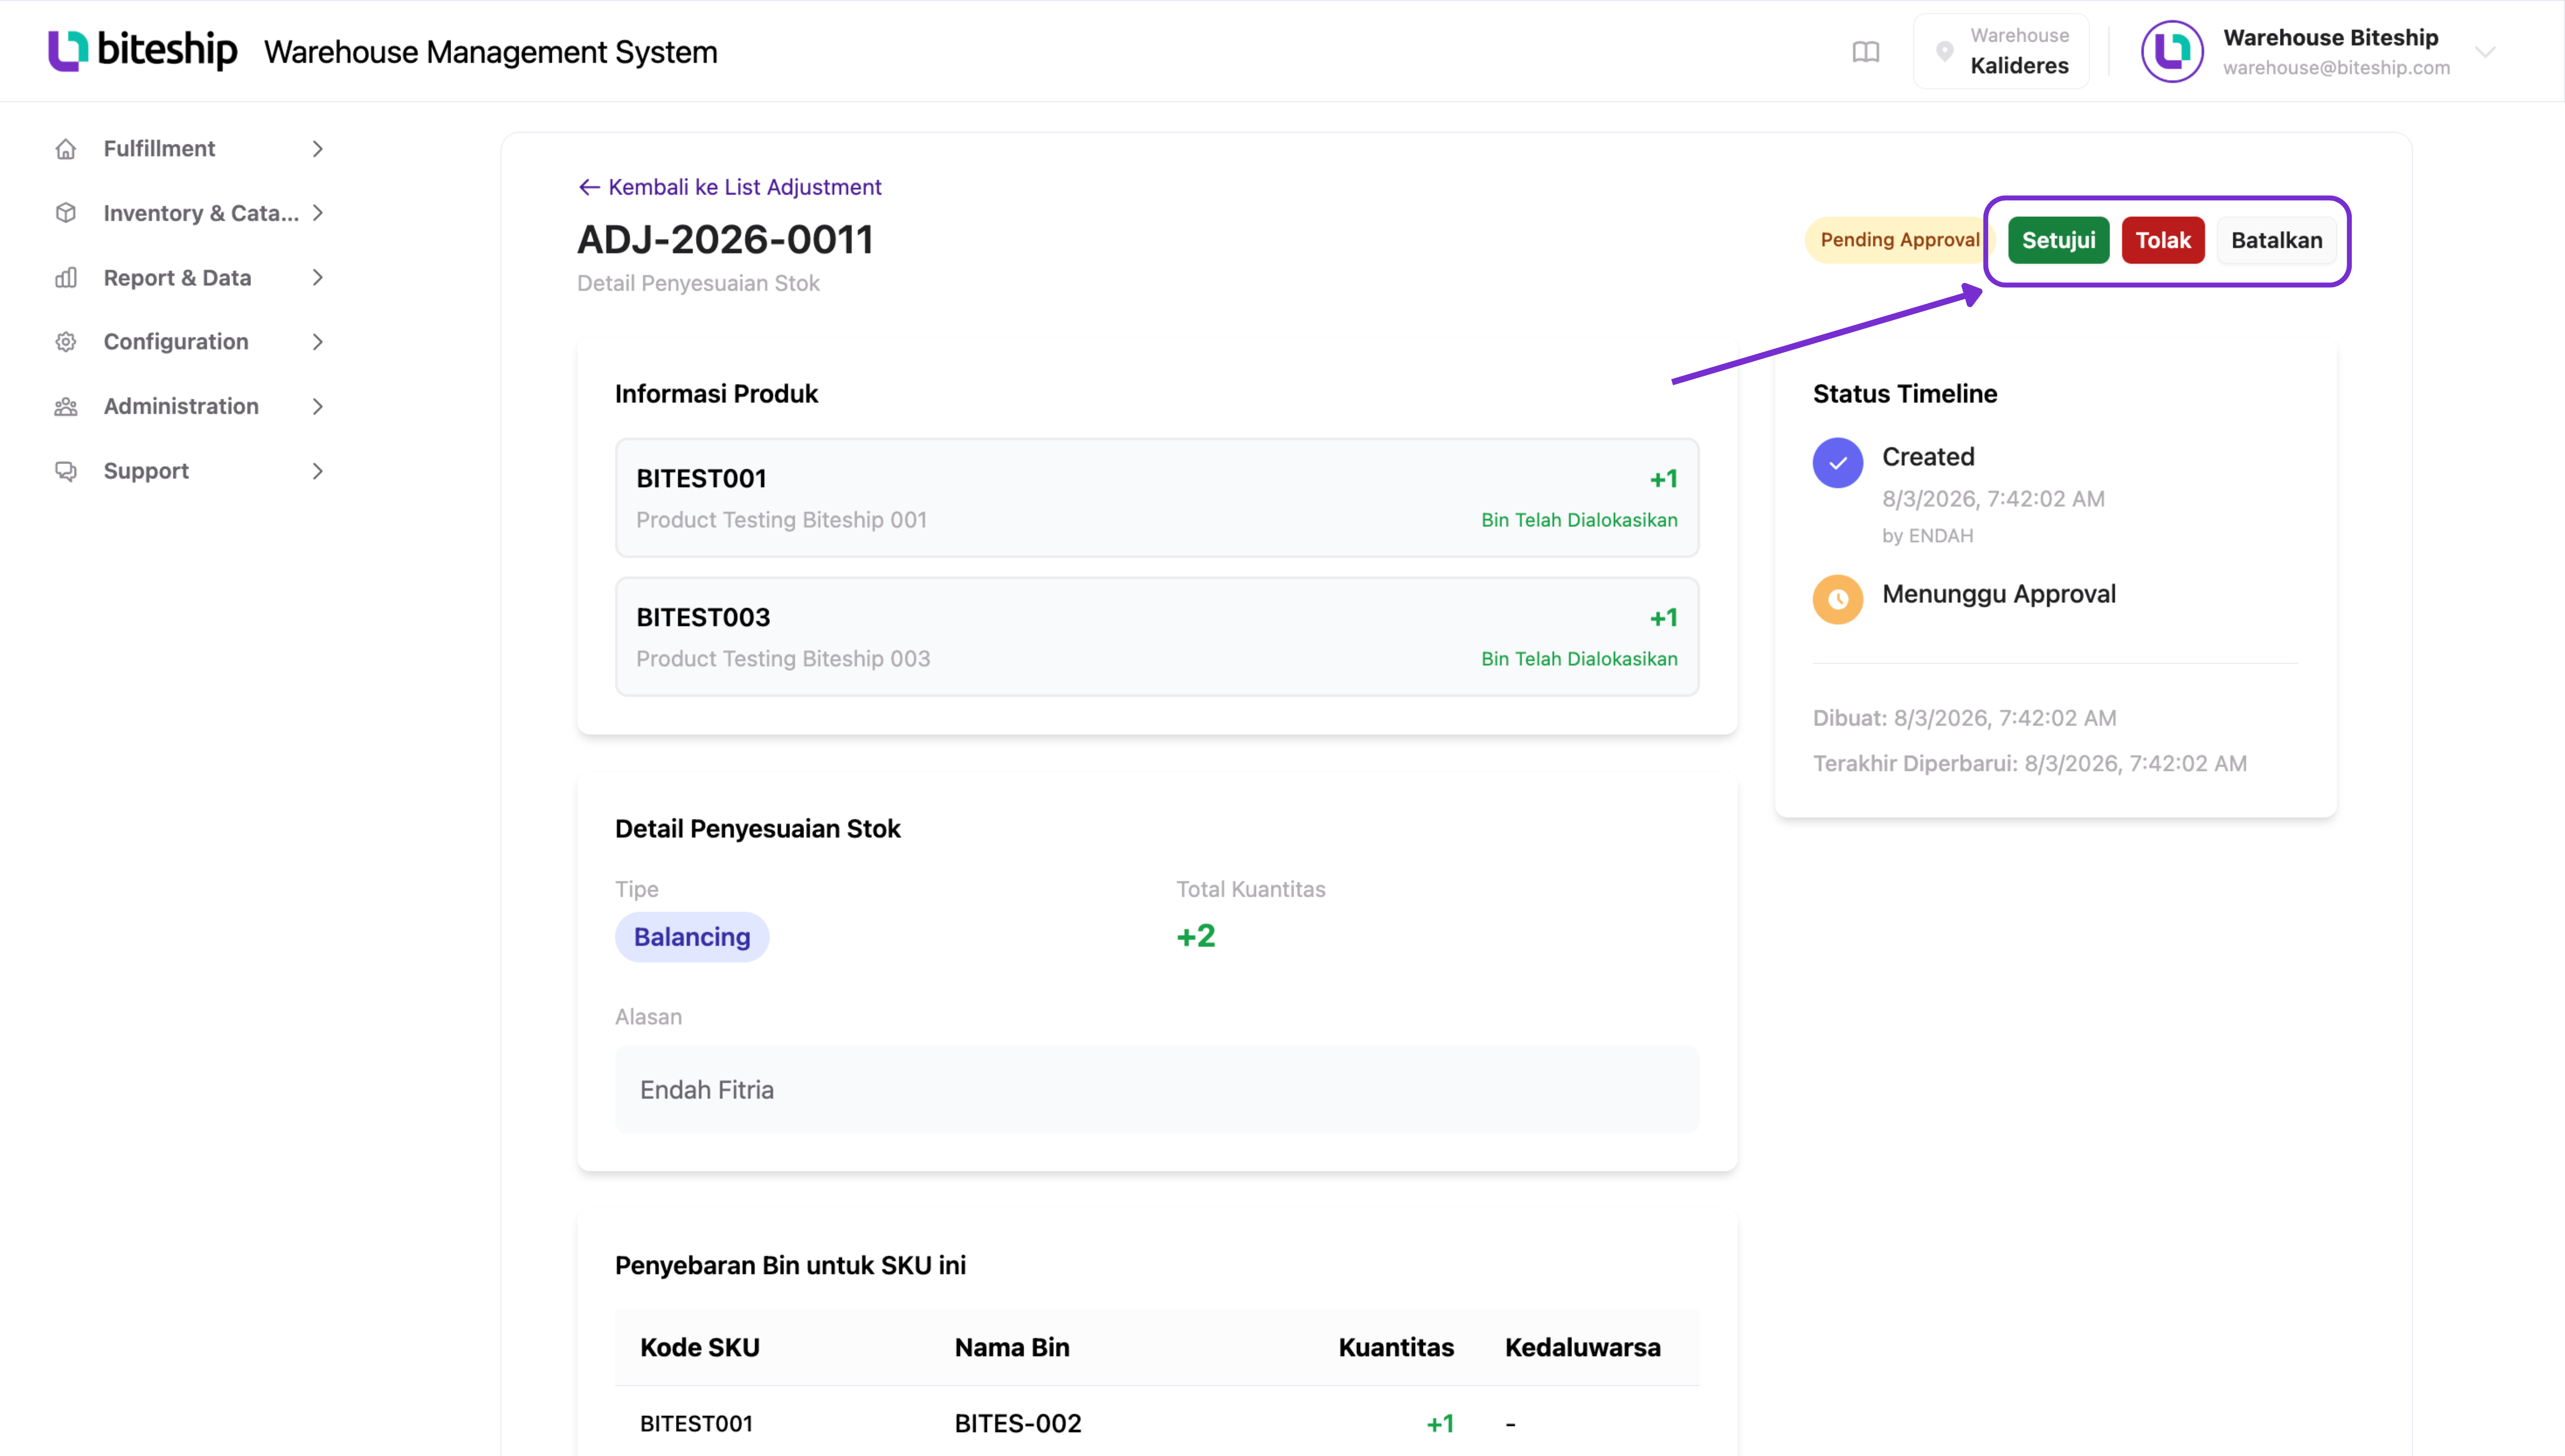Select the BITEST003 product card

coord(1157,637)
